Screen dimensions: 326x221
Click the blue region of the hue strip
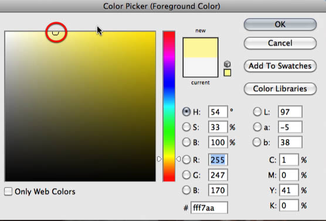pos(169,83)
